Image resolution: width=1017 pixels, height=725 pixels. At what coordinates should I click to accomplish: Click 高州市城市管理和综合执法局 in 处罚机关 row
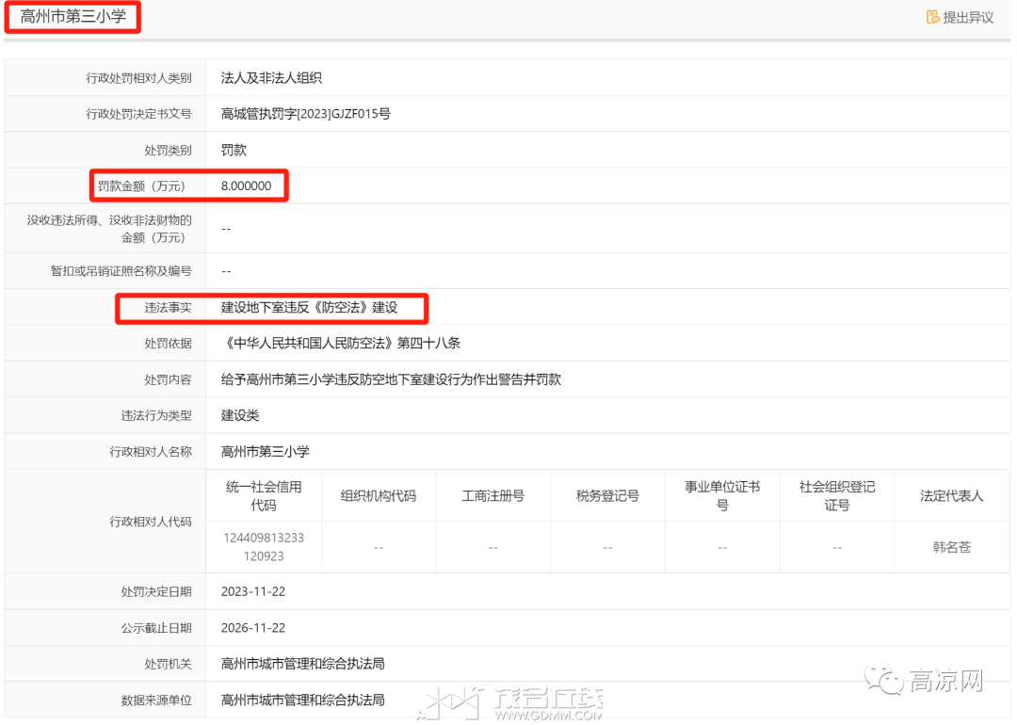coord(303,664)
